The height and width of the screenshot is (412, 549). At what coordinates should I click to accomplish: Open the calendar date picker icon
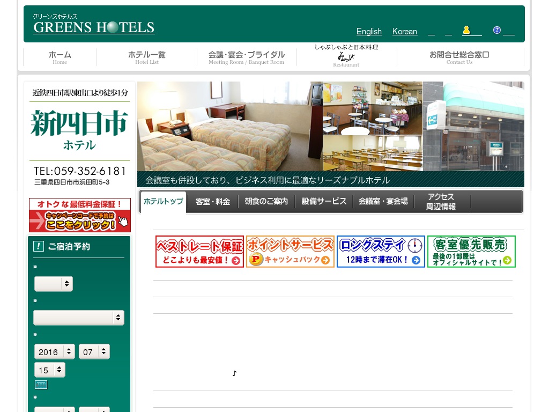(41, 385)
